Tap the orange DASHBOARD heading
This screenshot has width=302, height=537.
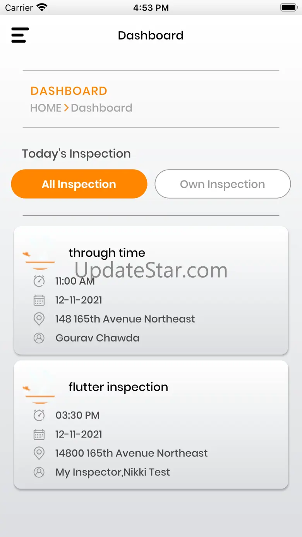pos(69,91)
